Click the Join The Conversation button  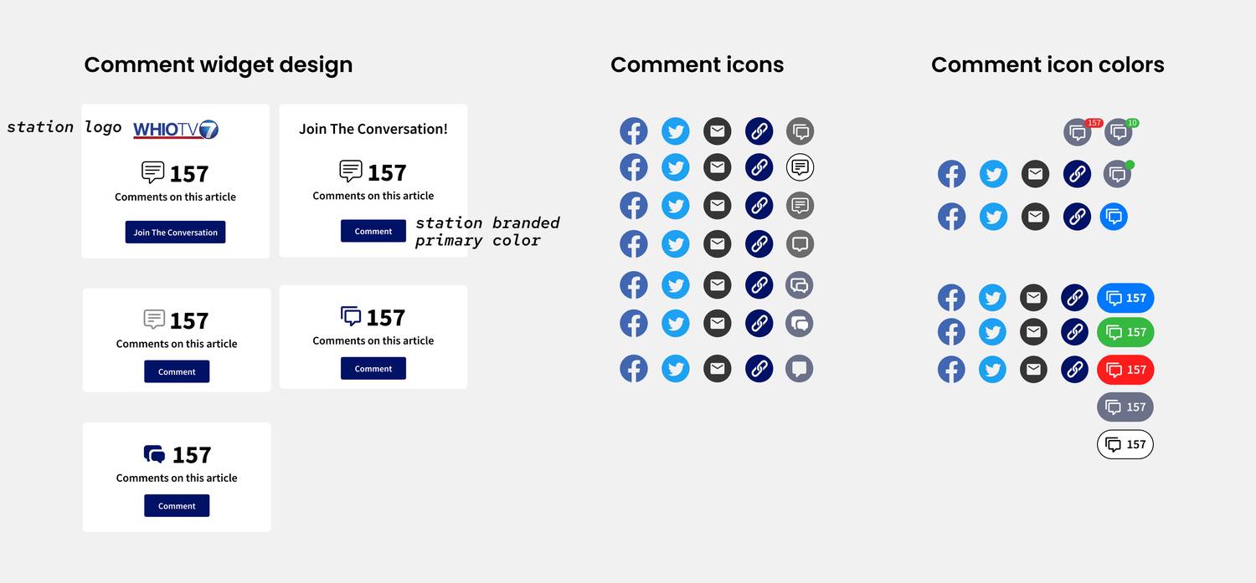pos(175,233)
